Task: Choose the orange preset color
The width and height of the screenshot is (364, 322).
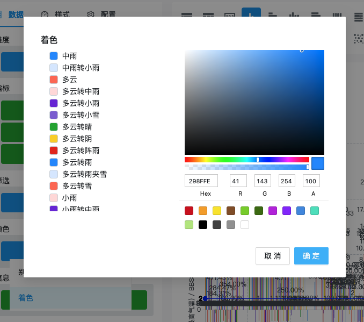Action: tap(203, 211)
